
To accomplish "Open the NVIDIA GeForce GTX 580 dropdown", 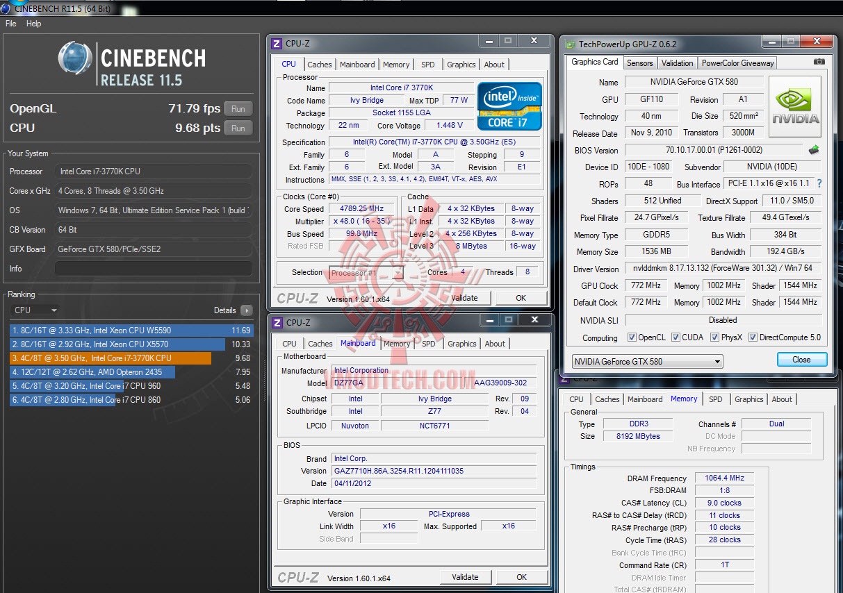I will (x=647, y=362).
